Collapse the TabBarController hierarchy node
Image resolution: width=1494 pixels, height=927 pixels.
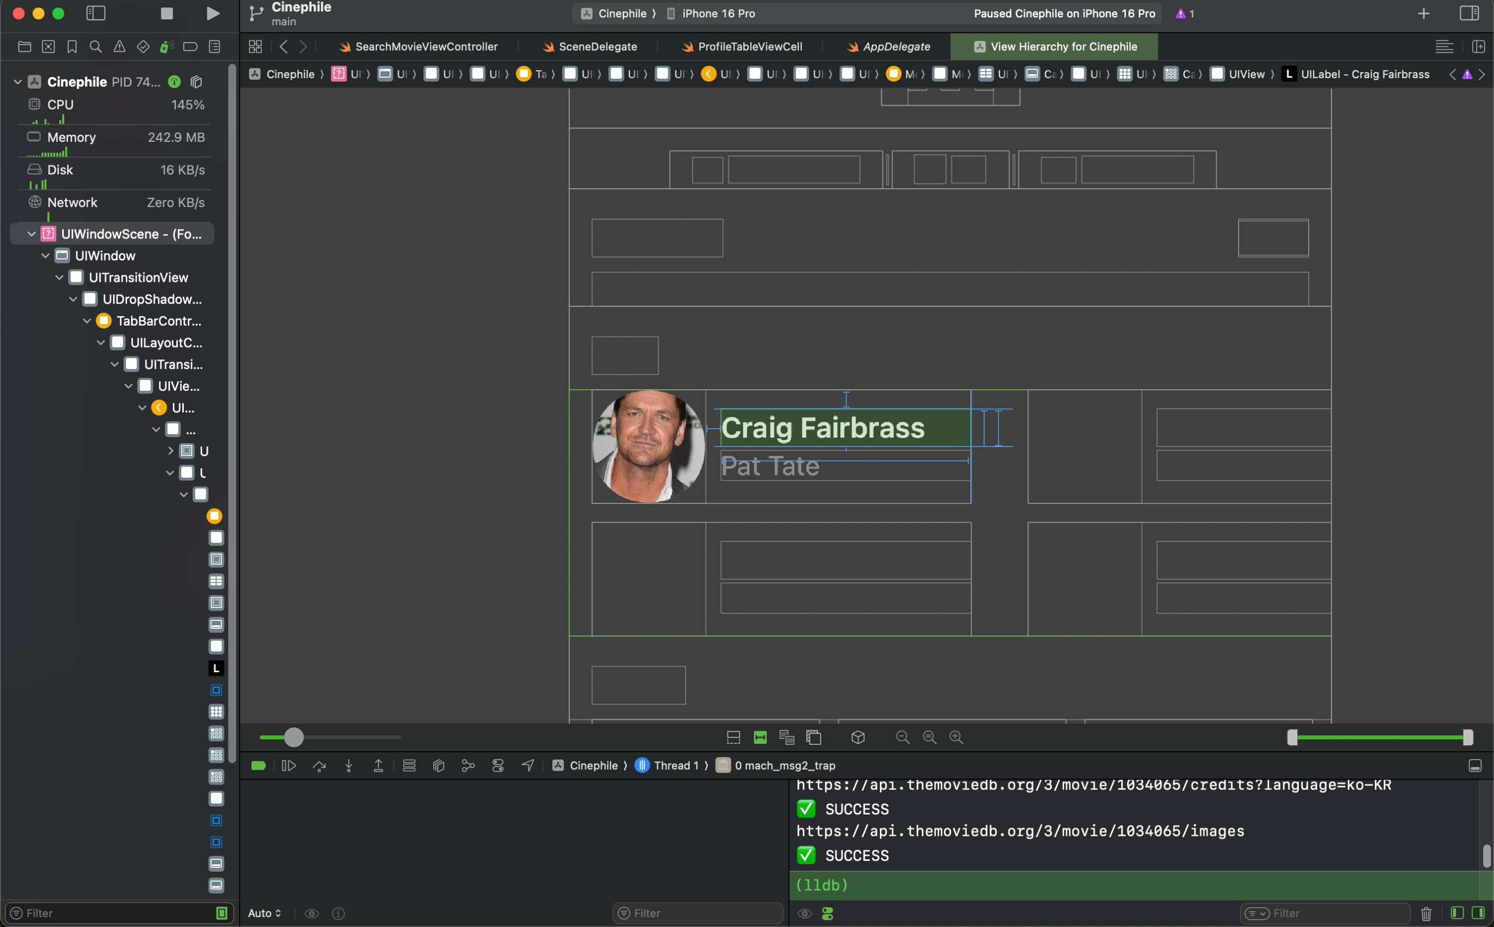click(x=87, y=321)
